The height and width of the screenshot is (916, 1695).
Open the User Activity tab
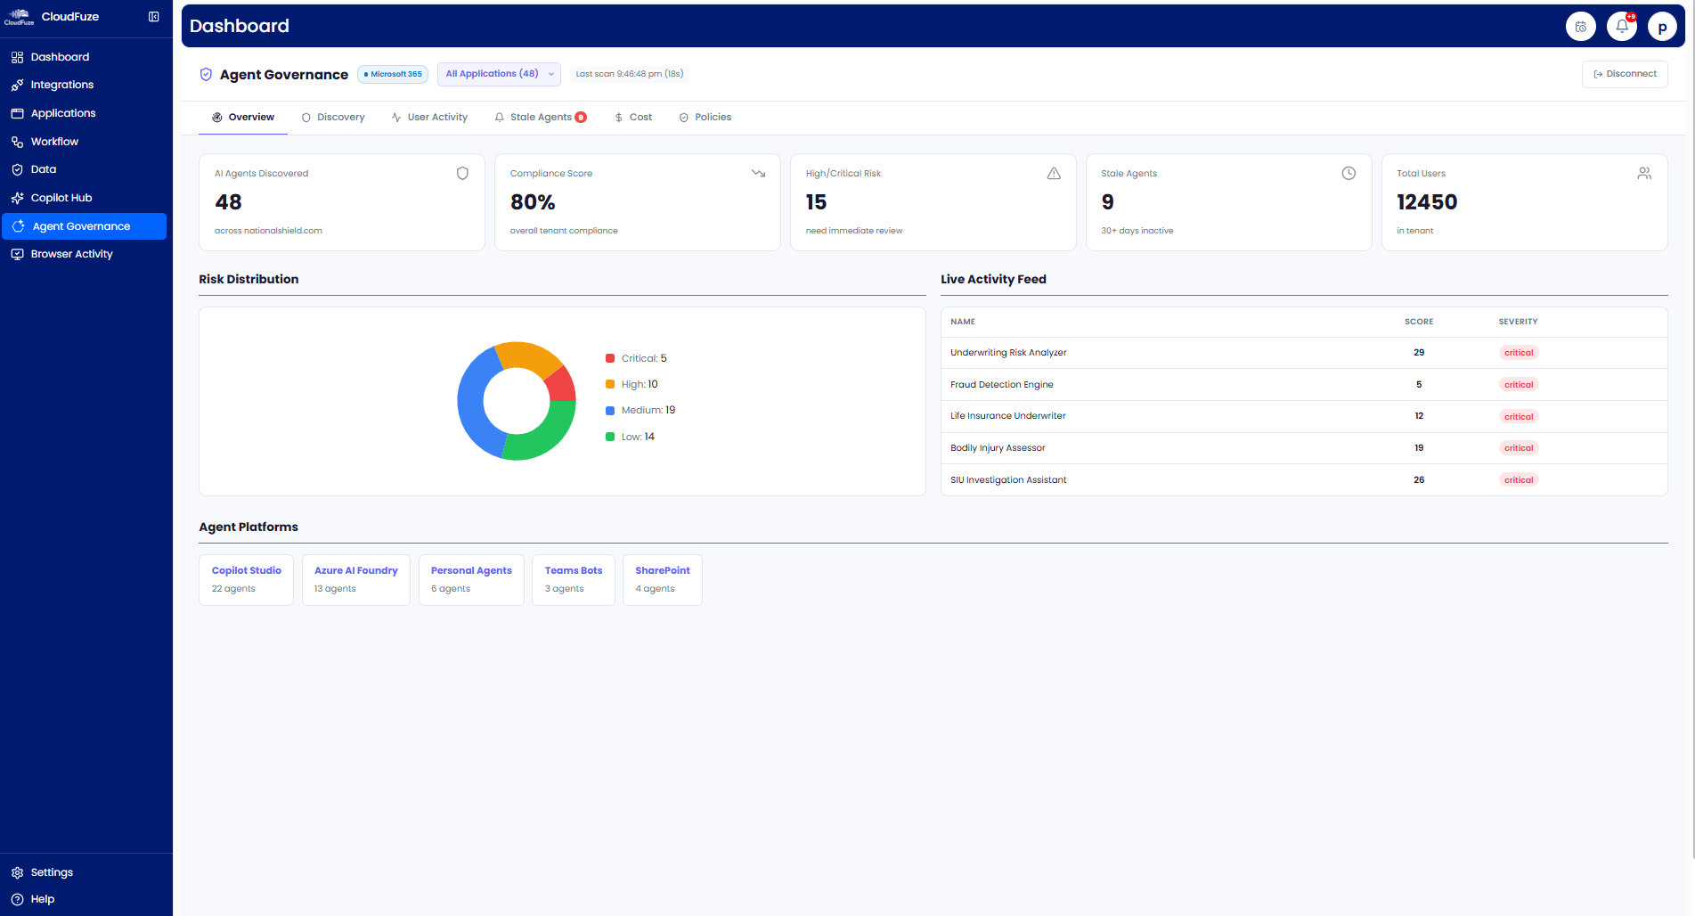click(429, 118)
